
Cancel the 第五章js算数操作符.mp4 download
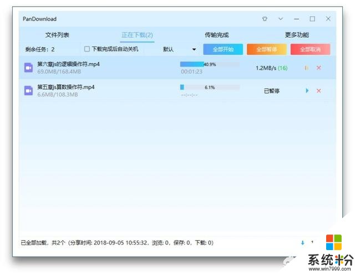coord(318,91)
